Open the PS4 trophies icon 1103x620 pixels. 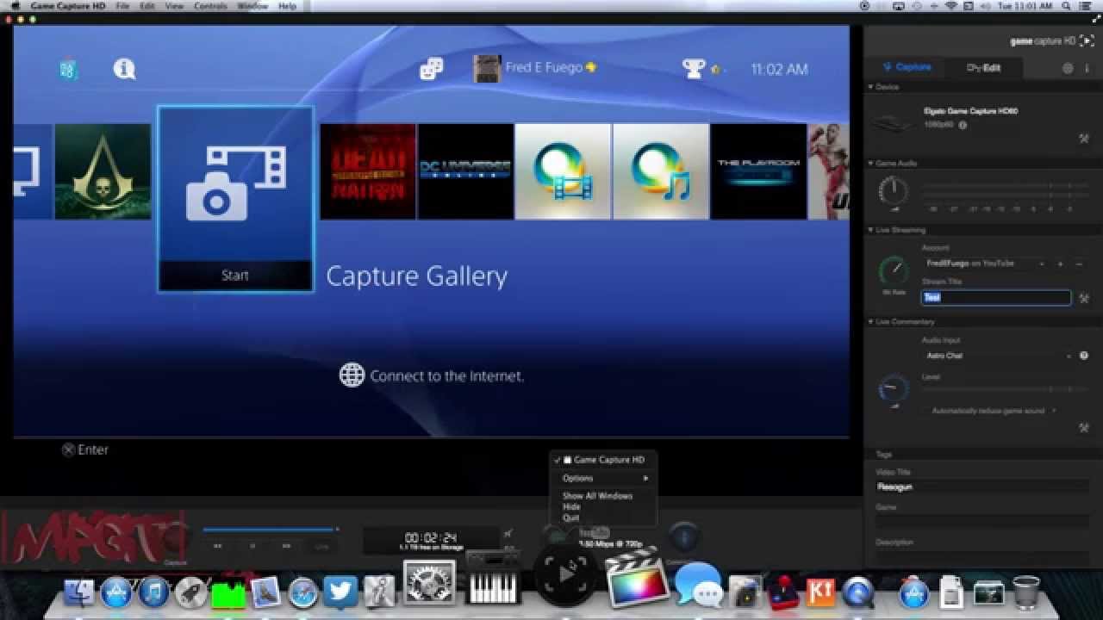pyautogui.click(x=694, y=69)
